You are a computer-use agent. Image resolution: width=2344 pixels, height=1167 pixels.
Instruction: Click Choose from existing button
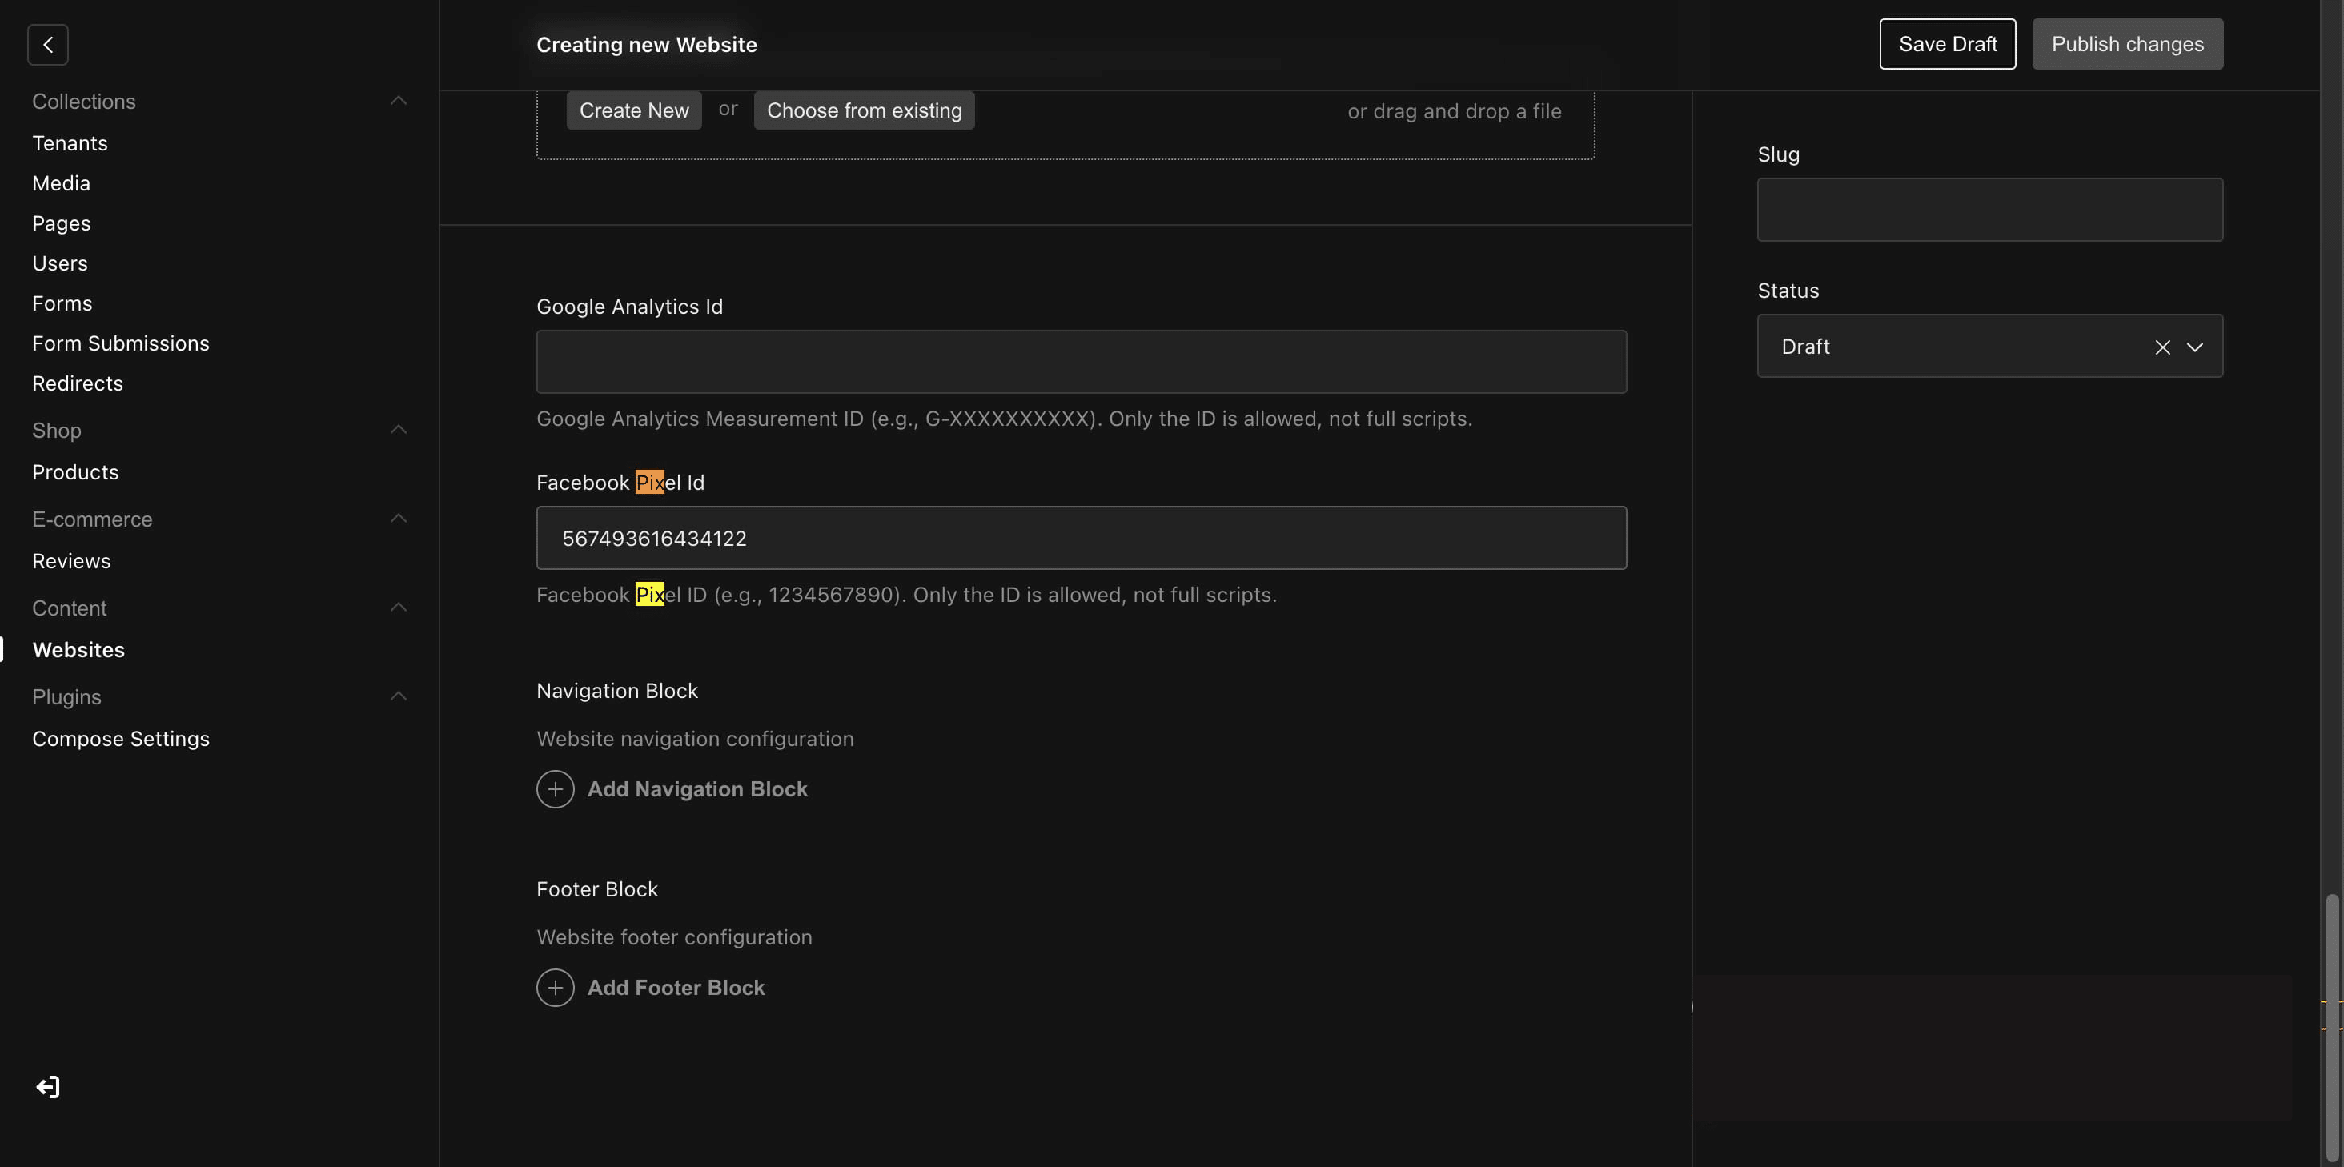point(864,111)
